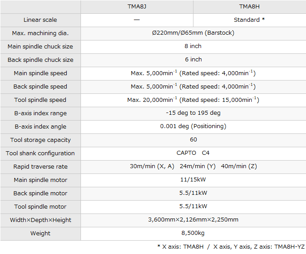
Task: Click the TMA8H column header
Action: pos(249,7)
